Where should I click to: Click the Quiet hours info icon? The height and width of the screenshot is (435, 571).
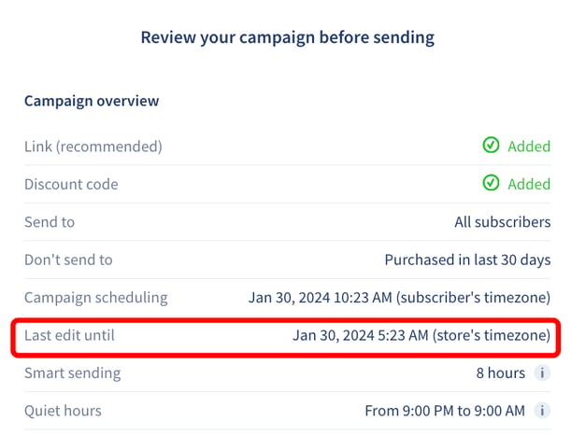click(542, 411)
